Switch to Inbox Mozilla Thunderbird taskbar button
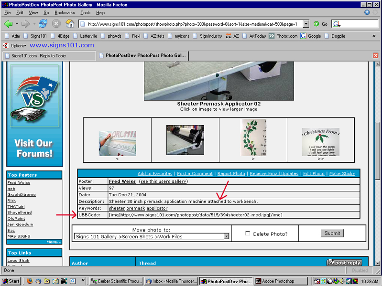Image resolution: width=382 pixels, height=286 pixels. [x=171, y=281]
